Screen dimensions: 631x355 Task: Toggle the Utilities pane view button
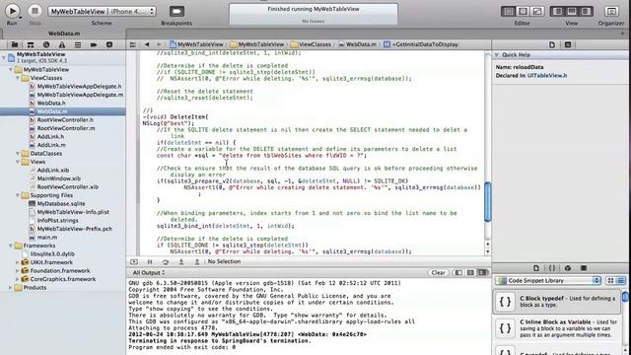point(586,11)
